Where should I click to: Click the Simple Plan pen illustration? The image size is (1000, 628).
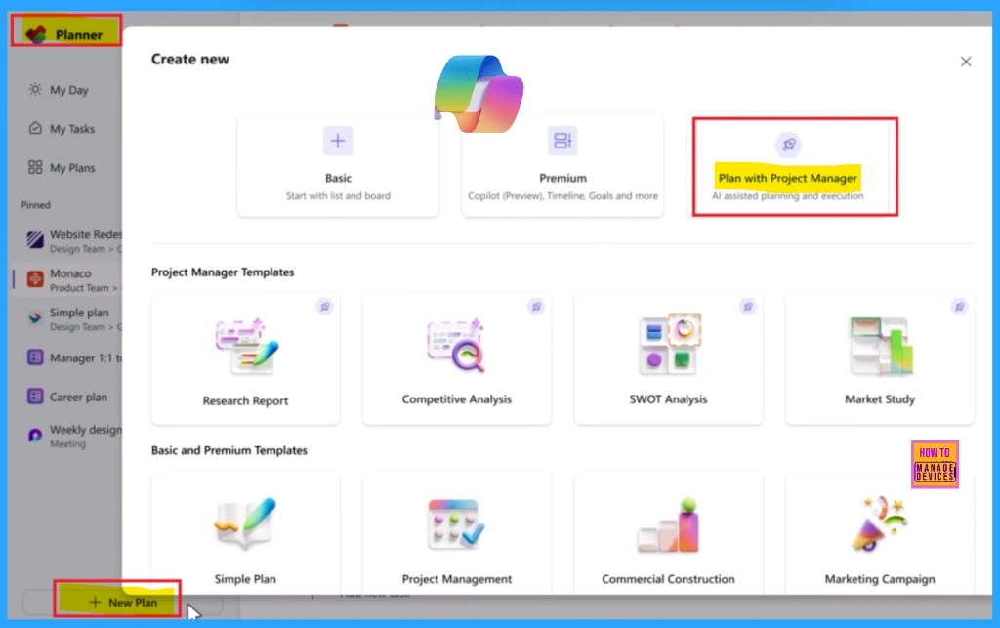click(x=246, y=523)
